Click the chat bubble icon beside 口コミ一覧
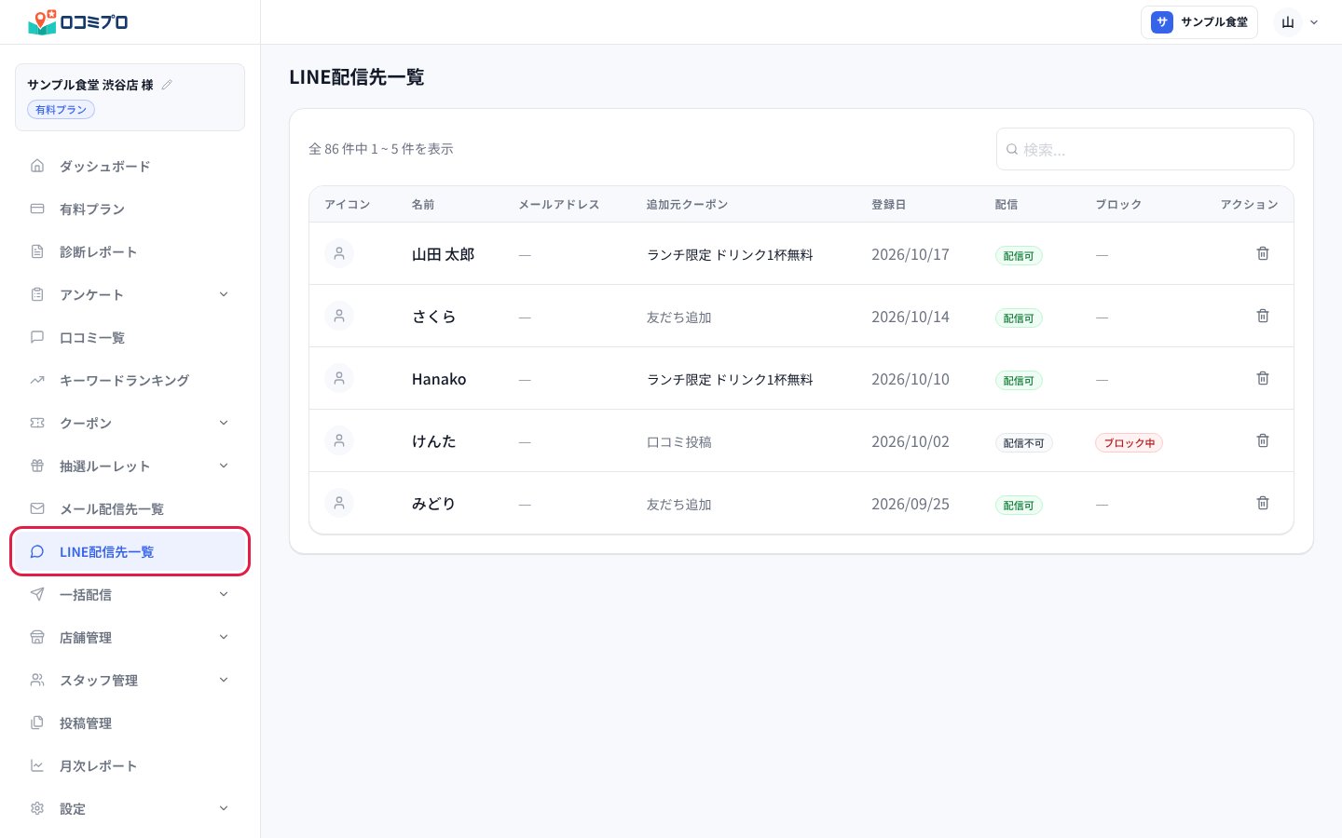The height and width of the screenshot is (838, 1342). (x=37, y=337)
